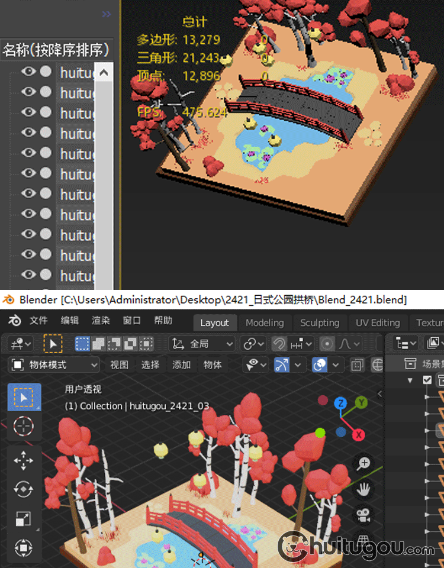Open the viewport 选择 menu
The height and width of the screenshot is (568, 444).
click(x=150, y=365)
